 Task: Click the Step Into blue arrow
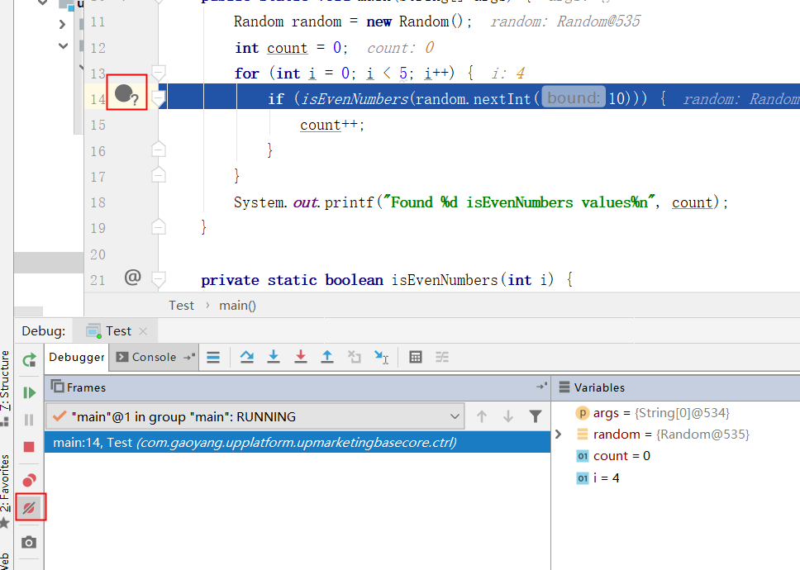[x=274, y=357]
